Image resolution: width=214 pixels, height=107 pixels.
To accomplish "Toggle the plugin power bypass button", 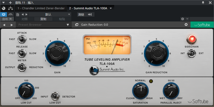I will pos(3,14).
